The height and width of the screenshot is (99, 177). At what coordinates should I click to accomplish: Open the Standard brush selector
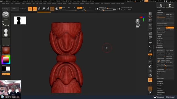(6, 16)
